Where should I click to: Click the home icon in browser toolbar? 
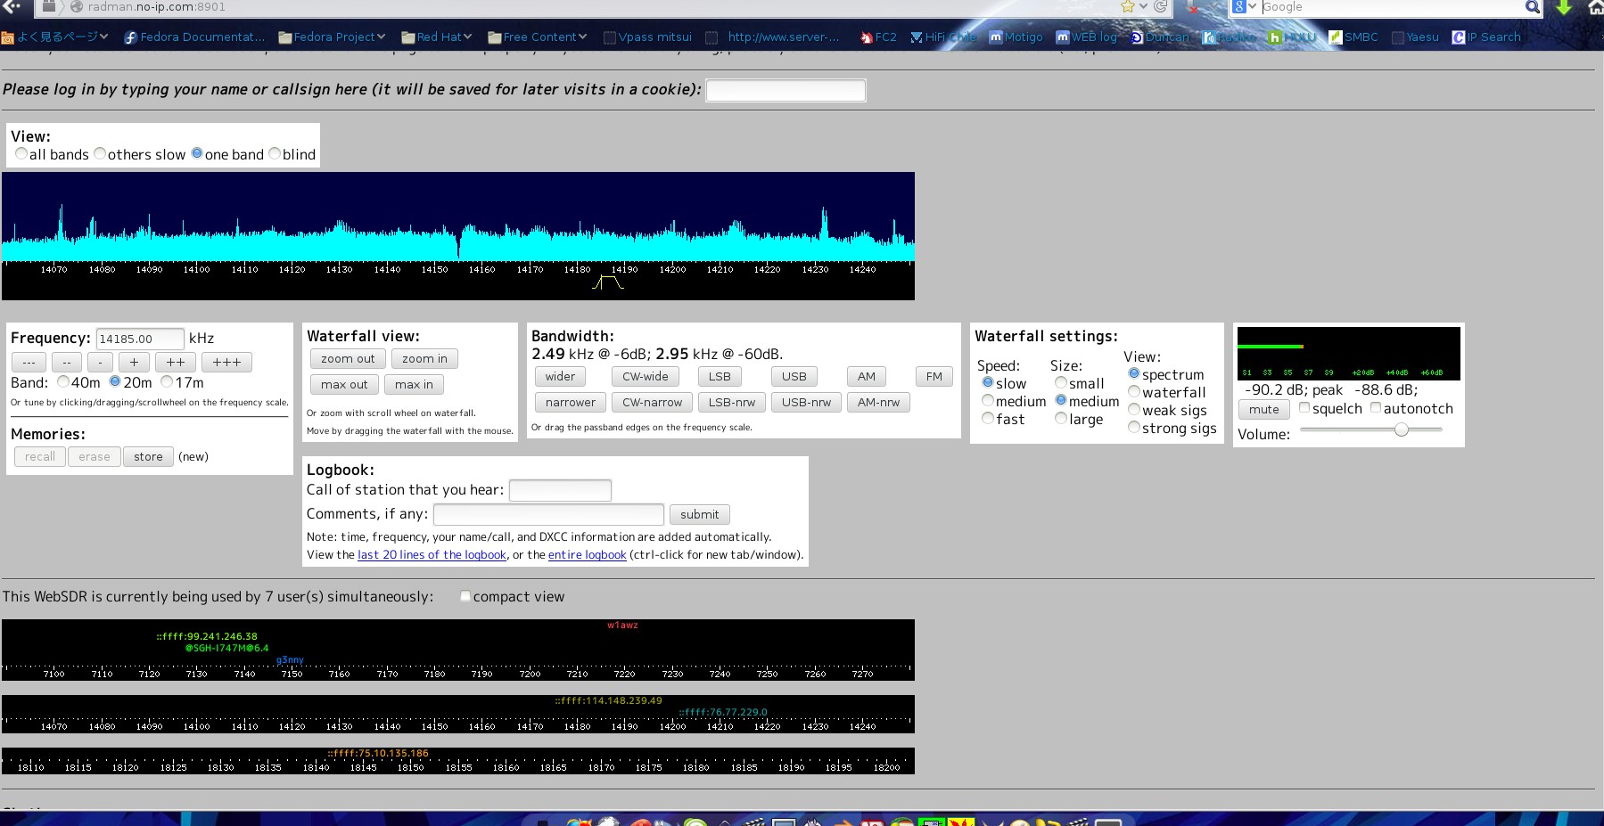(1595, 7)
